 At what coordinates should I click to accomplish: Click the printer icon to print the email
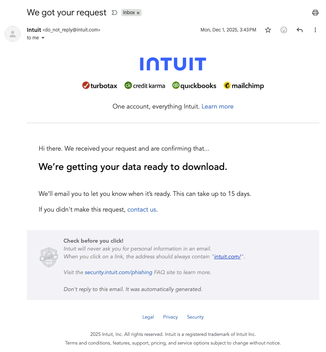pyautogui.click(x=315, y=13)
